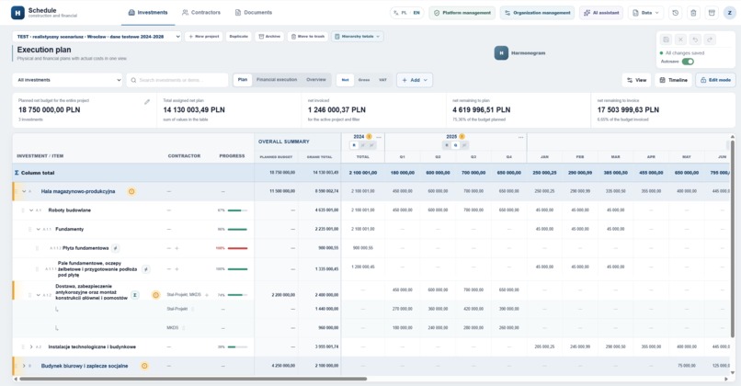Click the Harmonogram H badge icon

501,53
